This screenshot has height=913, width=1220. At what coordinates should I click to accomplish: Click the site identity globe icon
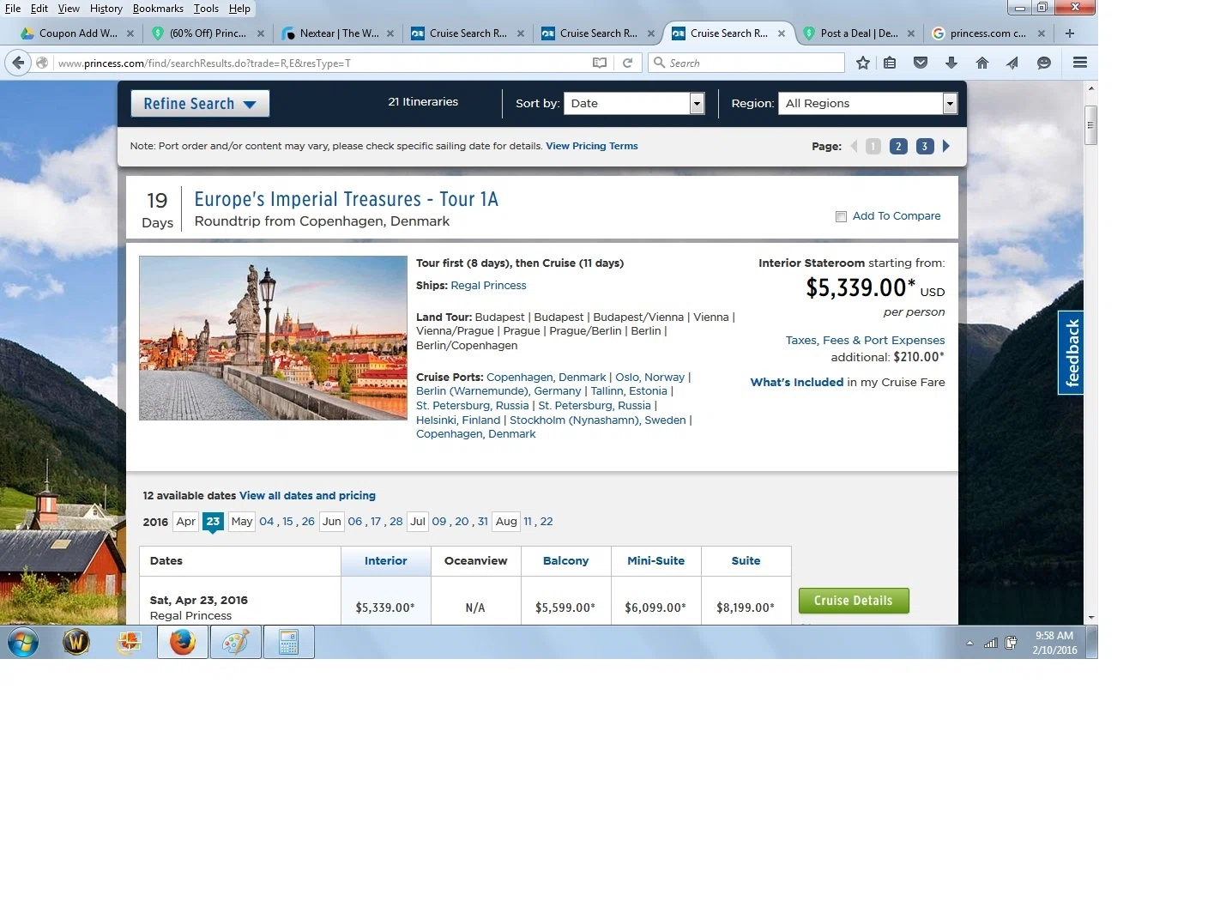coord(42,63)
